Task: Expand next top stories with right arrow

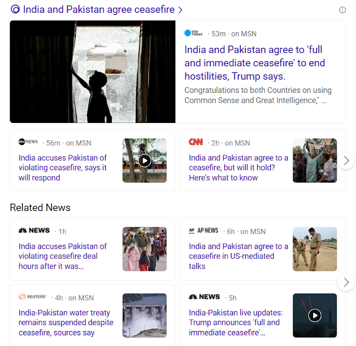Action: click(x=346, y=161)
